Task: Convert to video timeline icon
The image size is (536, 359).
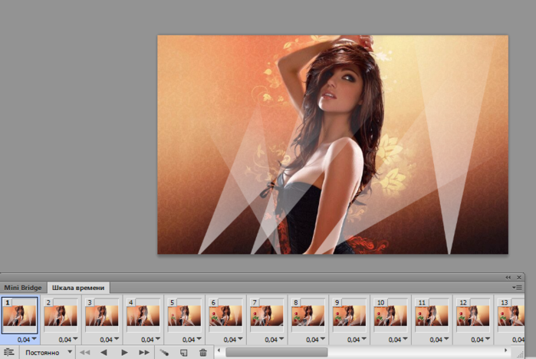Action: click(9, 352)
